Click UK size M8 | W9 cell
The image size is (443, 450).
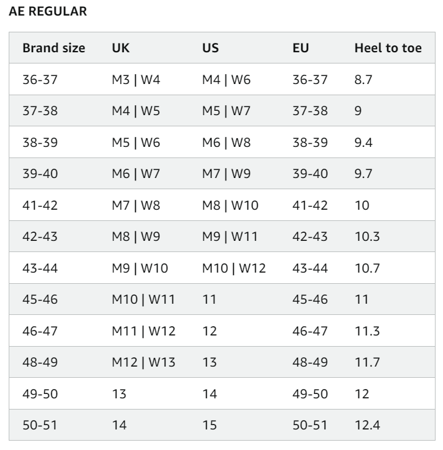pos(136,237)
